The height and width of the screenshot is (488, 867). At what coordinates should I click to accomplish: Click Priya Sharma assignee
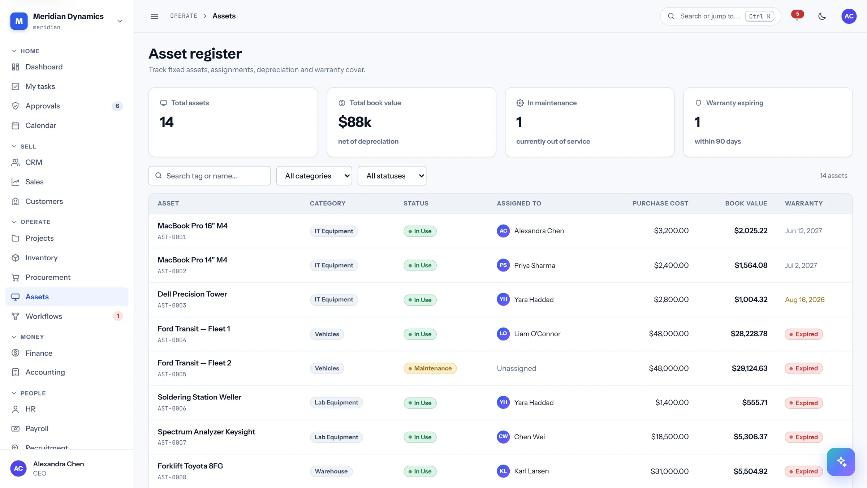[526, 265]
